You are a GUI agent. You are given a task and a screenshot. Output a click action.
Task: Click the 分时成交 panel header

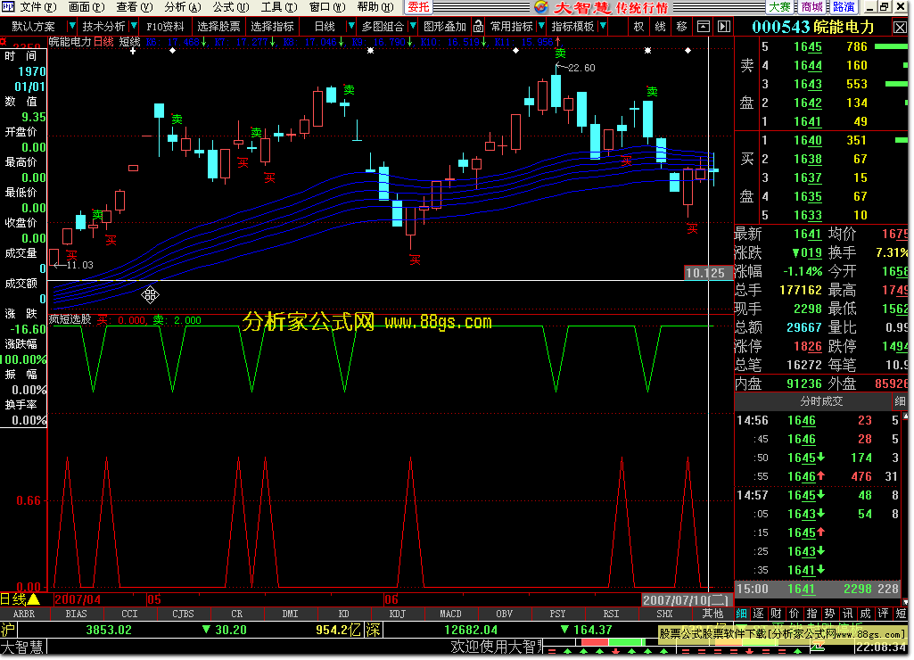tap(821, 401)
